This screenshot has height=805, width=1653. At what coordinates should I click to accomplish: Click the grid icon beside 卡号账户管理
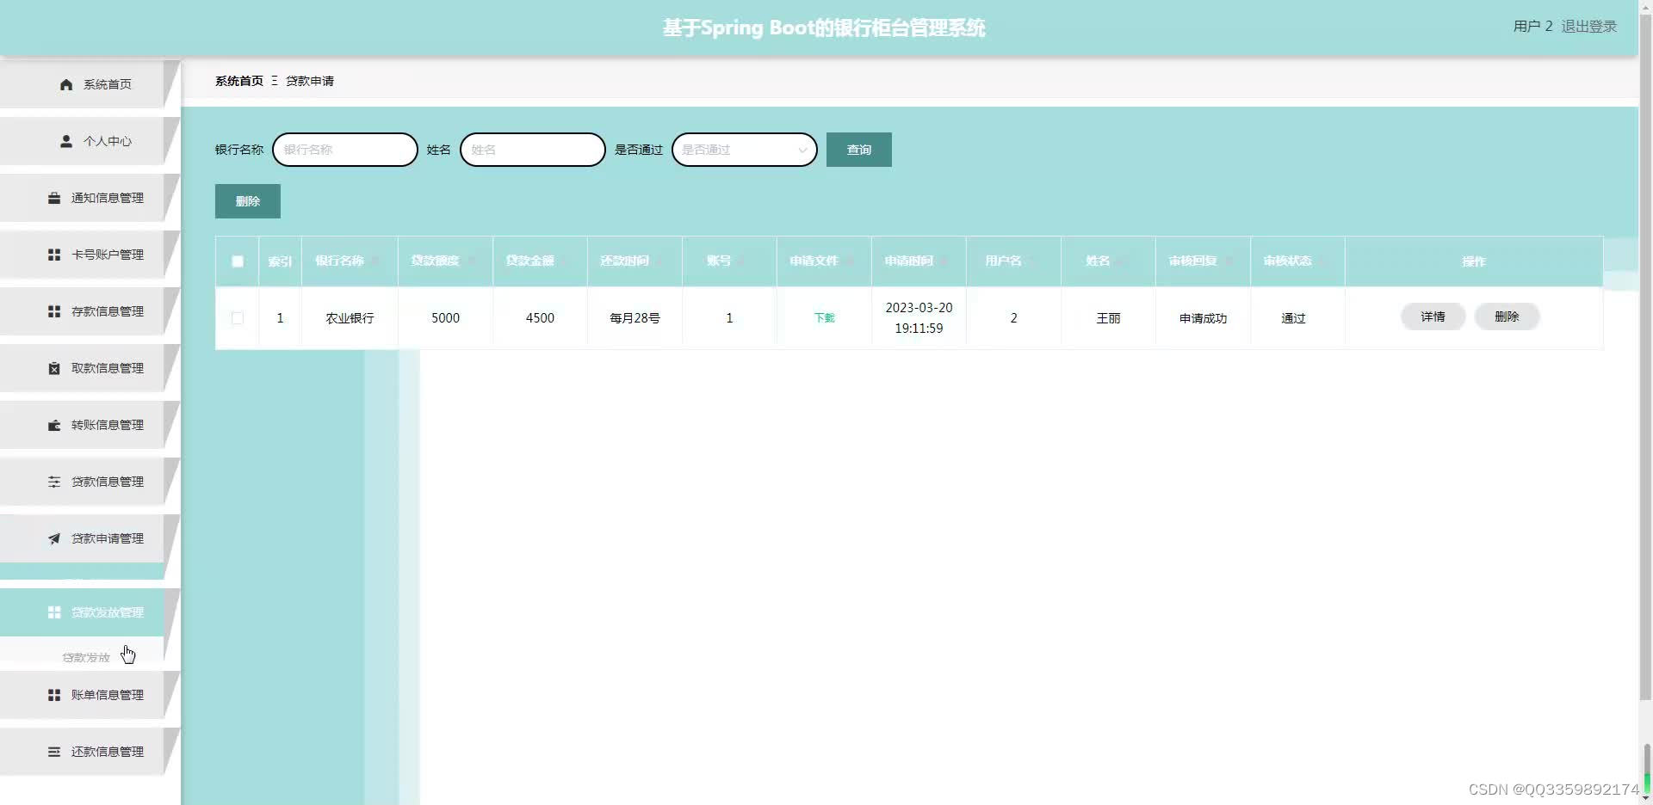(x=54, y=255)
